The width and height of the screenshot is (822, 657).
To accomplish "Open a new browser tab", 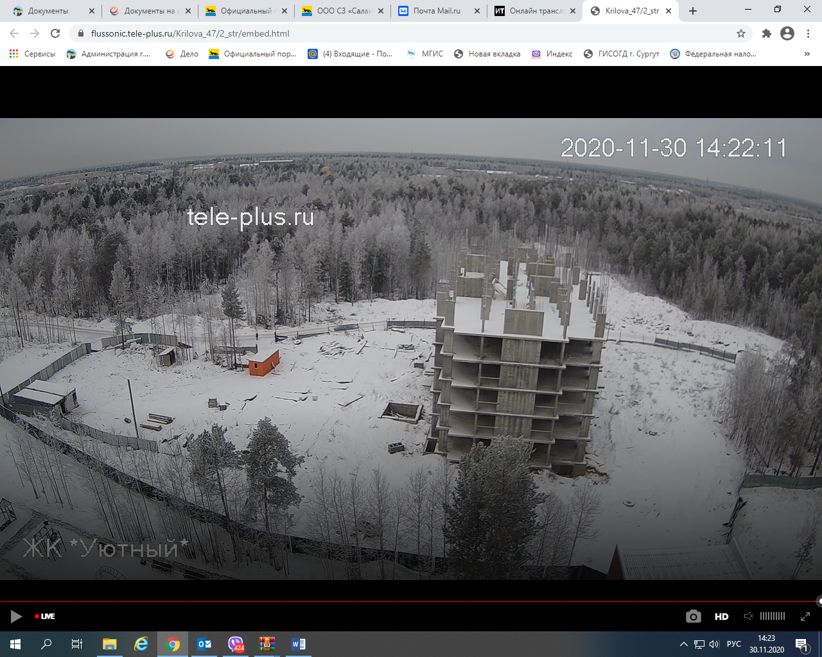I will click(x=692, y=11).
